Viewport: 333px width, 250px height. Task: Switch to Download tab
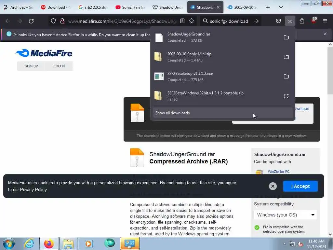pyautogui.click(x=56, y=7)
